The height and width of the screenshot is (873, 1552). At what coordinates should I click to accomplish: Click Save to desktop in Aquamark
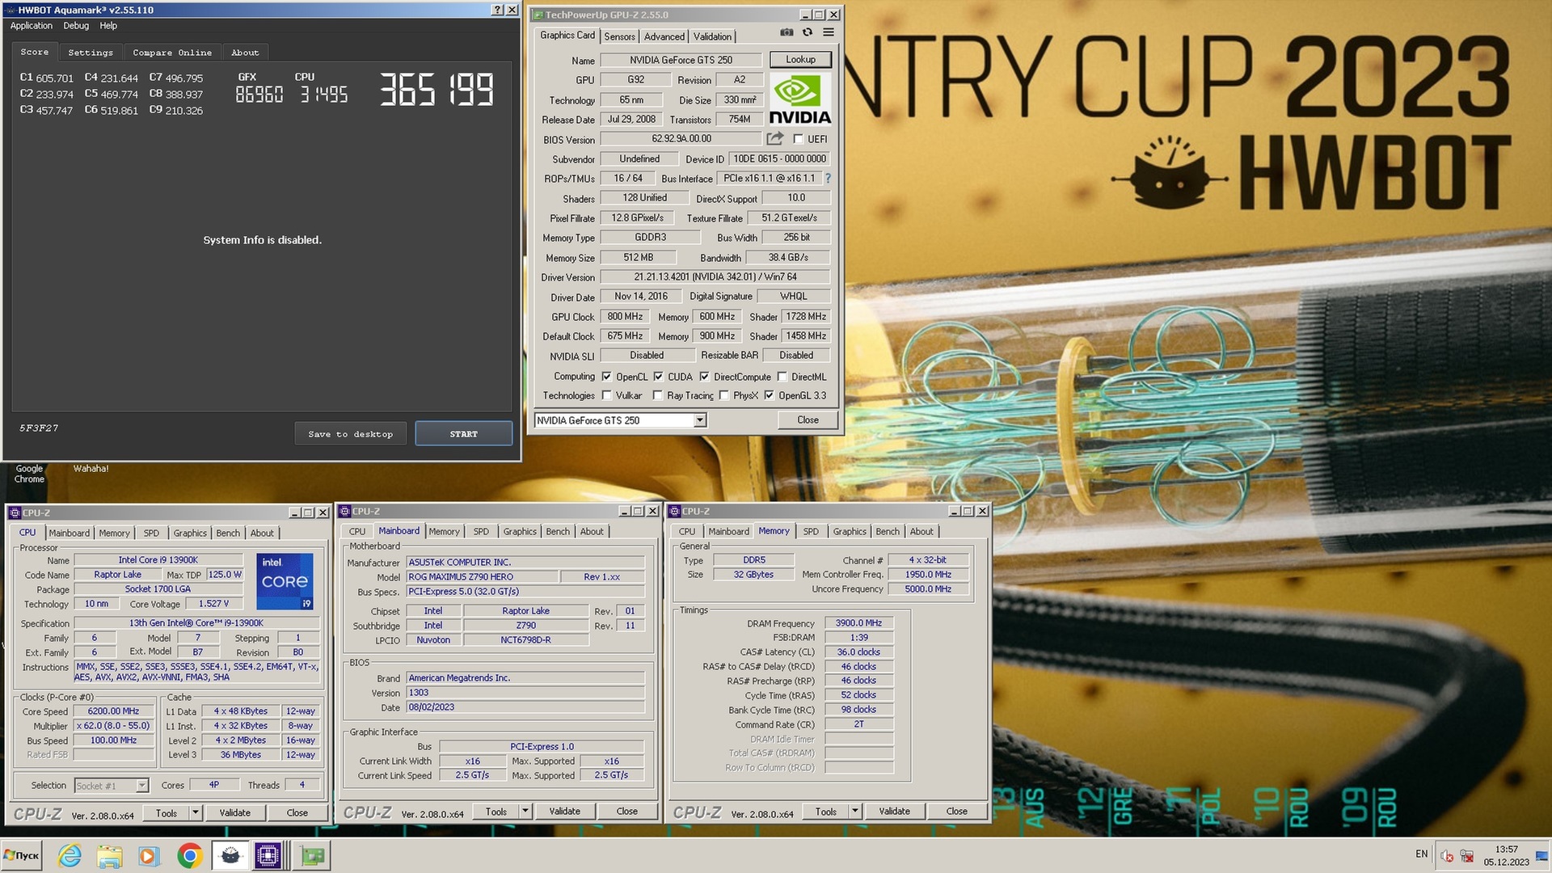(x=350, y=434)
